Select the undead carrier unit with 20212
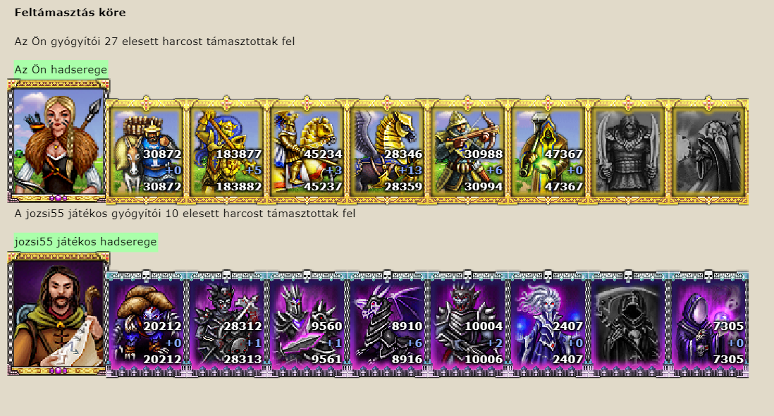 pos(146,324)
